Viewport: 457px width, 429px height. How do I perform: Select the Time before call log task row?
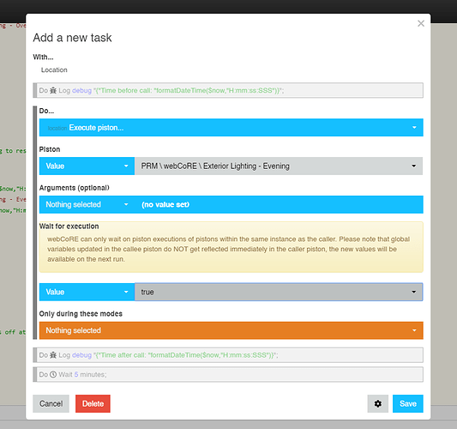[x=228, y=90]
